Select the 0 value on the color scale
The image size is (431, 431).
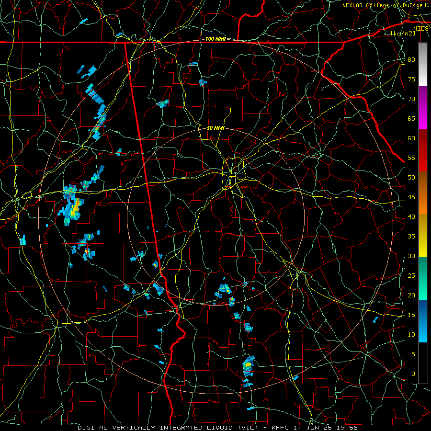[413, 374]
